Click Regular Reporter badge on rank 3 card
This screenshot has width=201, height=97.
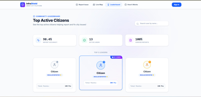[147, 75]
